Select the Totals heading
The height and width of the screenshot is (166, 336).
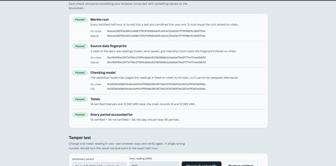(x=95, y=99)
